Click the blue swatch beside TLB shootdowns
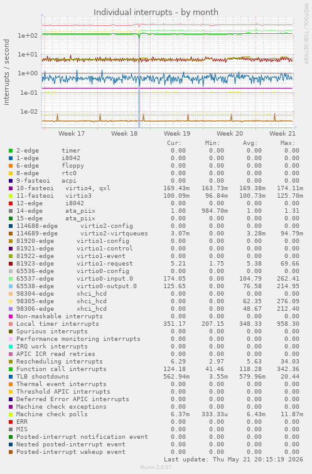 [x=11, y=377]
